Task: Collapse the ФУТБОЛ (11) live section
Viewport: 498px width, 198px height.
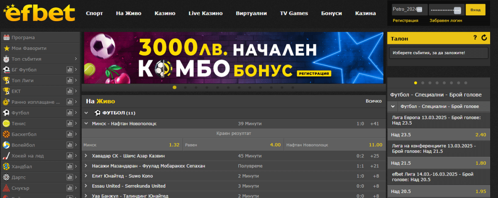Action: (x=86, y=113)
